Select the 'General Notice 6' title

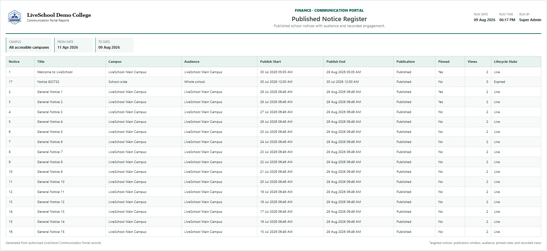(50, 142)
